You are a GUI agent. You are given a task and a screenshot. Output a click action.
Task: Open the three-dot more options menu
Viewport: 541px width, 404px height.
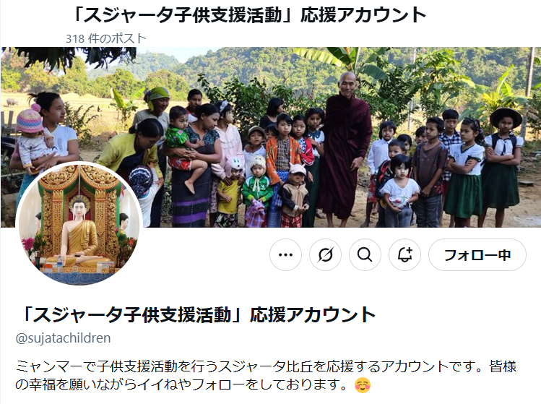pyautogui.click(x=285, y=255)
